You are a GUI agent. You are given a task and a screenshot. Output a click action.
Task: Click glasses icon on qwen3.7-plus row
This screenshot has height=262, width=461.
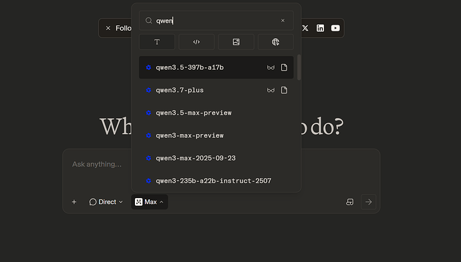pyautogui.click(x=271, y=90)
